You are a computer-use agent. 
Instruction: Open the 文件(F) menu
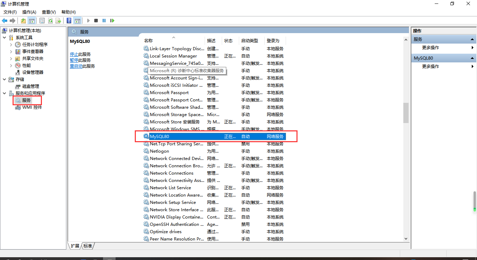(x=10, y=12)
